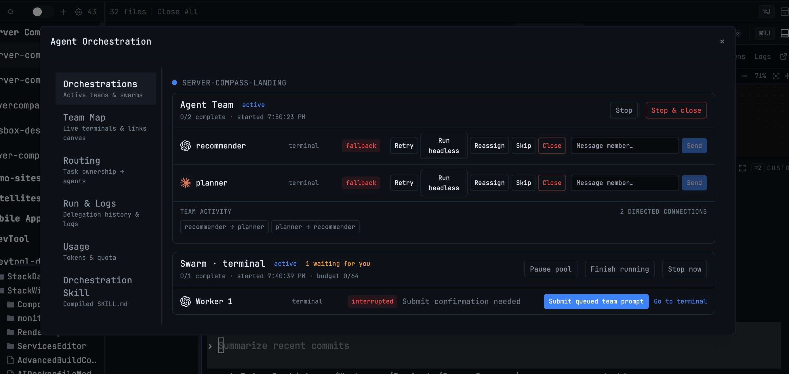
Task: Click the SERVER-COMPASS-LANDING project heading
Action: (x=234, y=83)
